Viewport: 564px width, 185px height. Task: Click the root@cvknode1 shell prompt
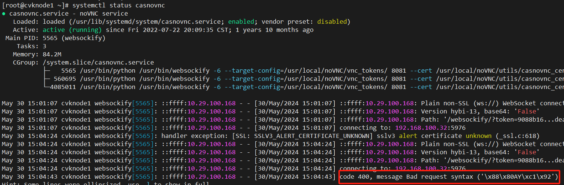(35, 6)
